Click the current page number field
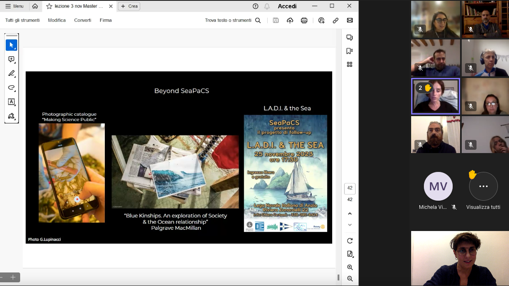 [x=349, y=188]
